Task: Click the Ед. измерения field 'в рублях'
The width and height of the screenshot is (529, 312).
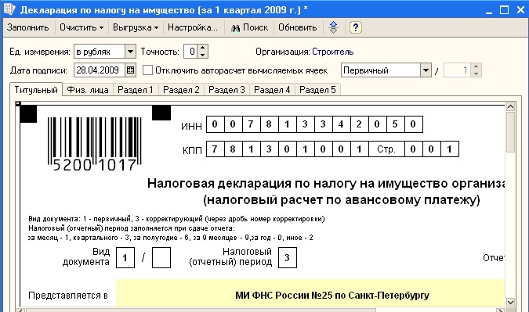Action: 100,52
